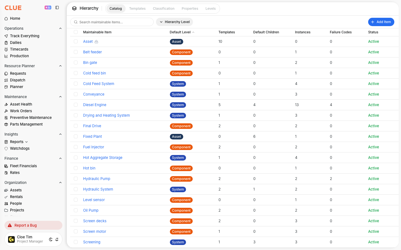Open Hierarchy Level filter dropdown
The height and width of the screenshot is (250, 401).
pyautogui.click(x=174, y=22)
